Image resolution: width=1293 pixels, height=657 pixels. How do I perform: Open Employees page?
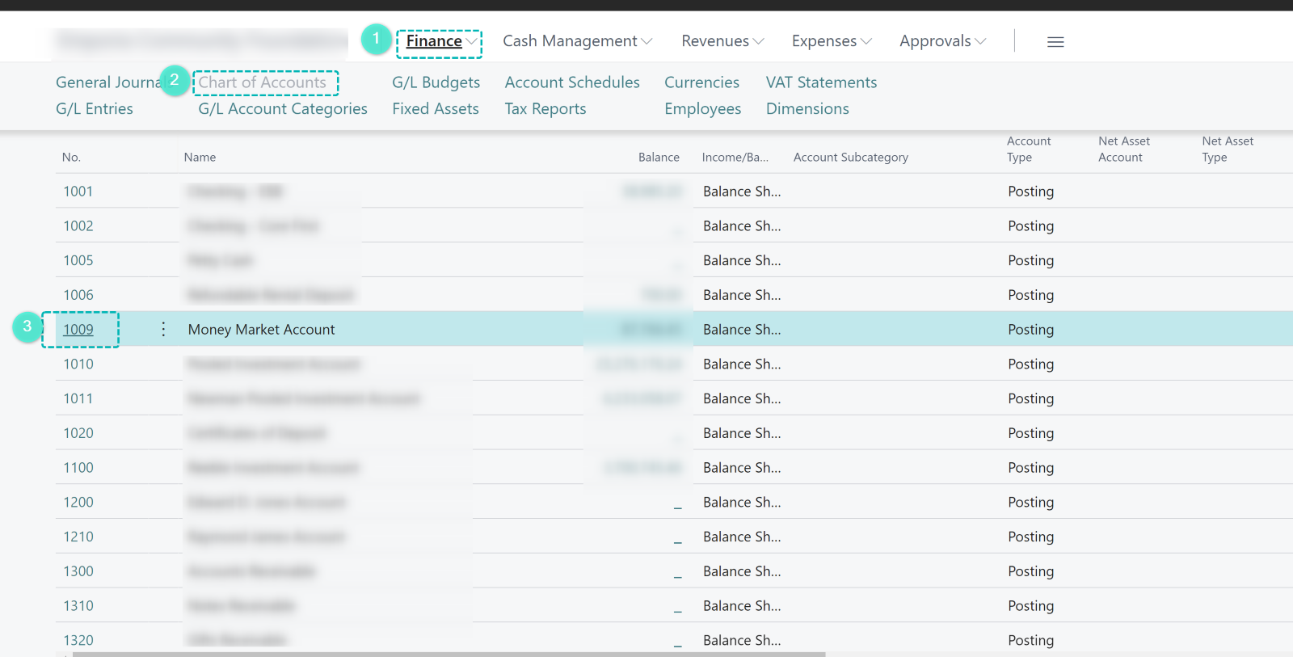tap(703, 109)
